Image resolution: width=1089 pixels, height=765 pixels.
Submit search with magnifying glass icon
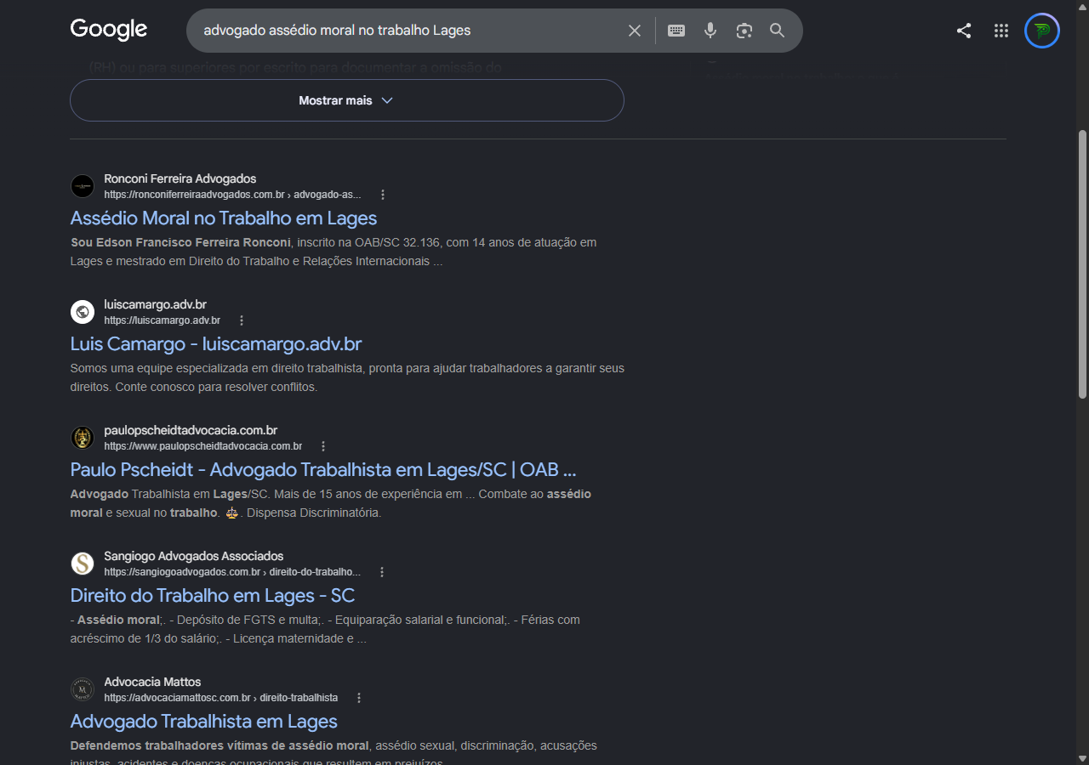coord(777,31)
